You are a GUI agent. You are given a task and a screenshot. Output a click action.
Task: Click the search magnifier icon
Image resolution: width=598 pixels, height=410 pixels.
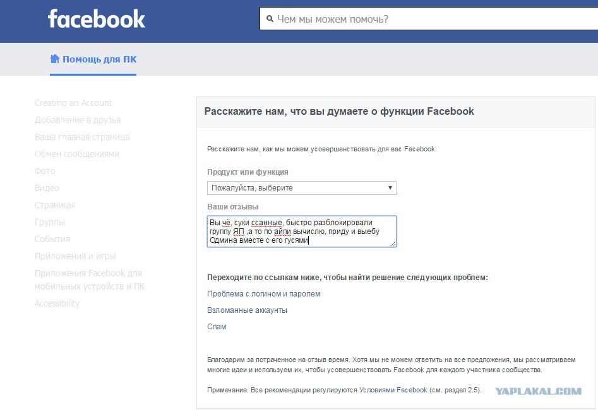tap(270, 19)
